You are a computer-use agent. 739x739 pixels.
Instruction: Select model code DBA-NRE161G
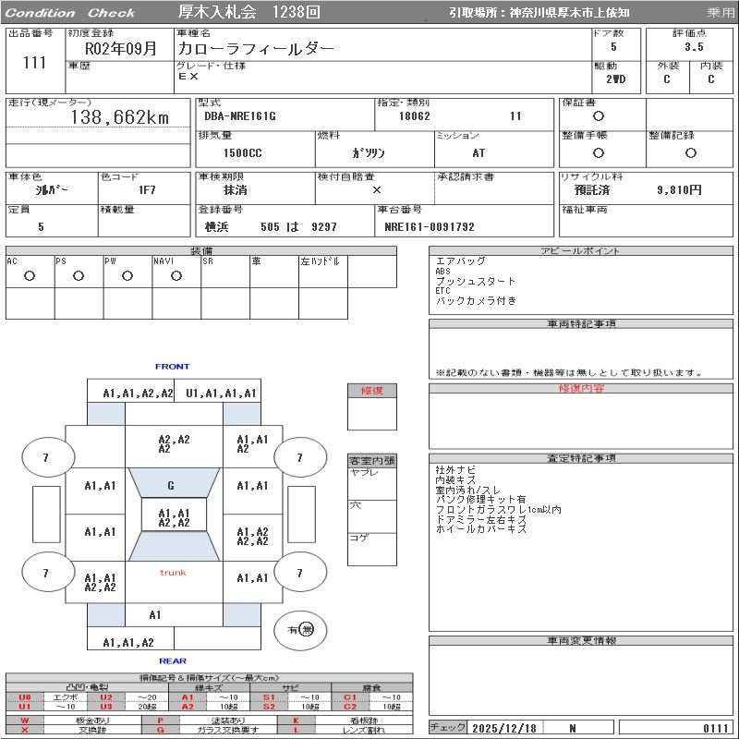coord(240,116)
